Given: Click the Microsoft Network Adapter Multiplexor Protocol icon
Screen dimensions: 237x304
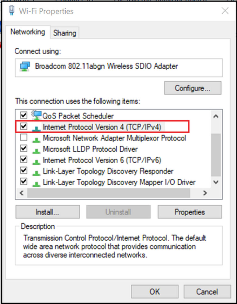Looking at the screenshot, I should tap(37, 139).
